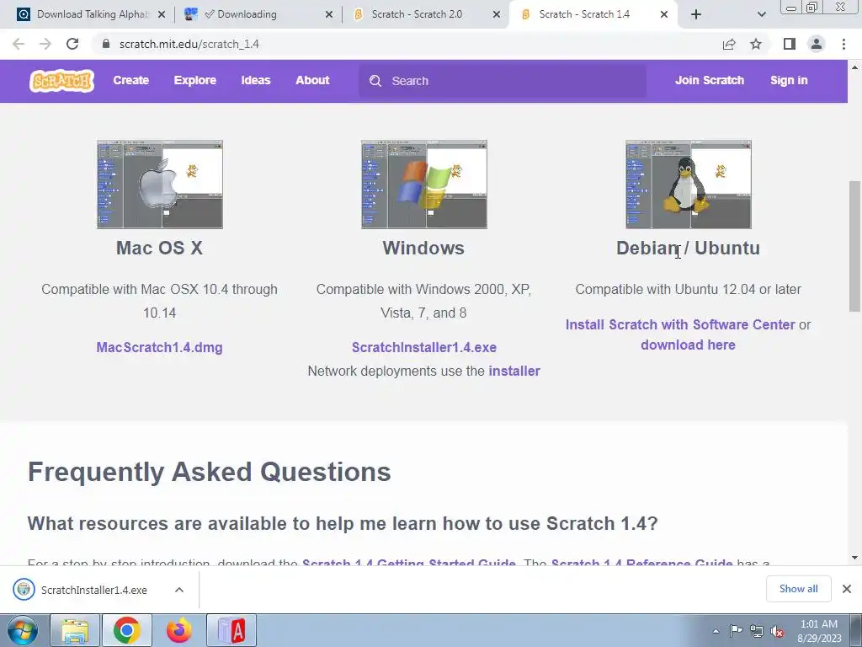Click the Frequently Asked Questions heading
Image resolution: width=862 pixels, height=647 pixels.
[210, 472]
